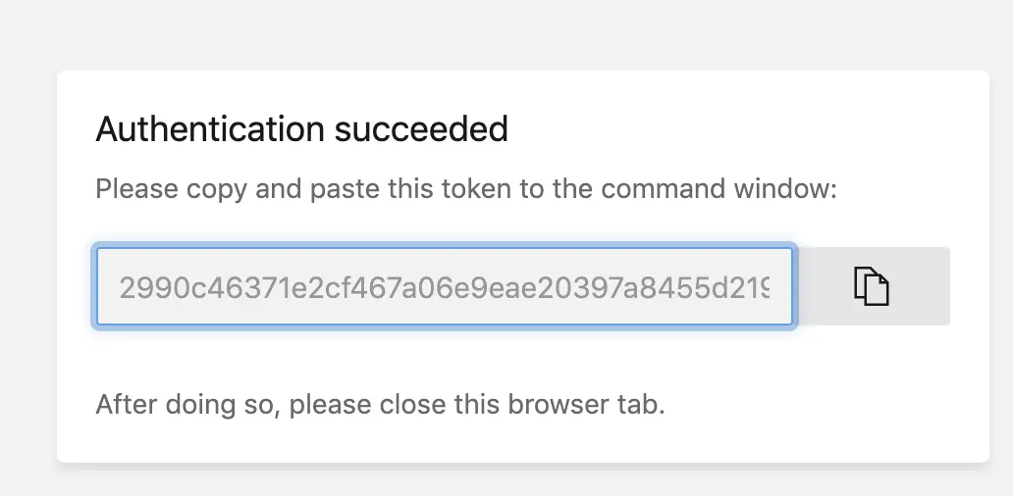Focus the authentication token input field
Viewport: 1013px width, 496px height.
point(444,286)
